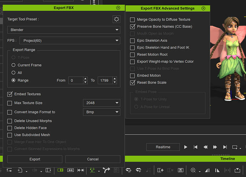
Task: Expand dropdown arrow beside add-page icon
Action: click(26, 172)
